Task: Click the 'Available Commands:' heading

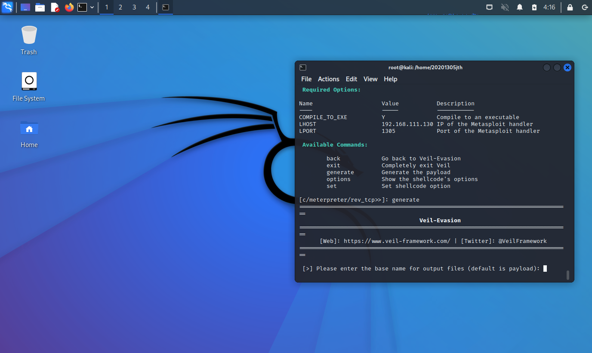Action: click(x=335, y=145)
